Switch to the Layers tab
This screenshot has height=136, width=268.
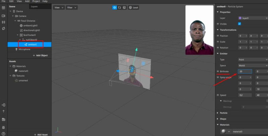tap(34, 6)
